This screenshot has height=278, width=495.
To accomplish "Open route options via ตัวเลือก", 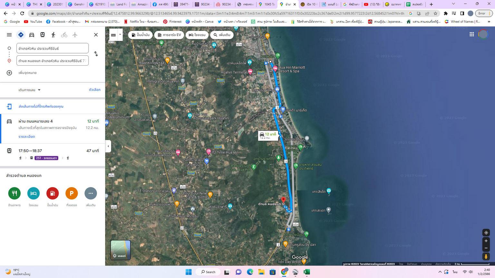I will click(x=95, y=90).
